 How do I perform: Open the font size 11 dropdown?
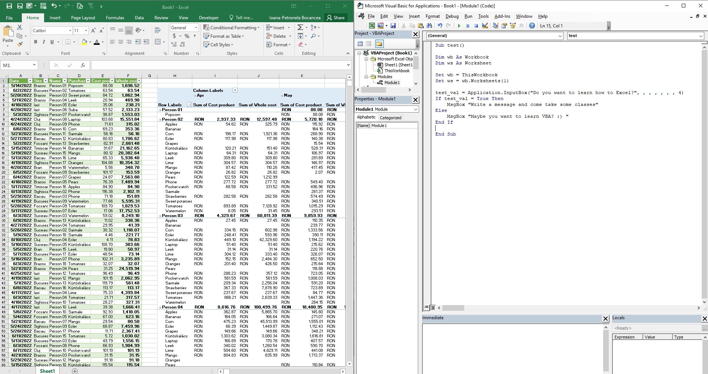click(x=86, y=31)
